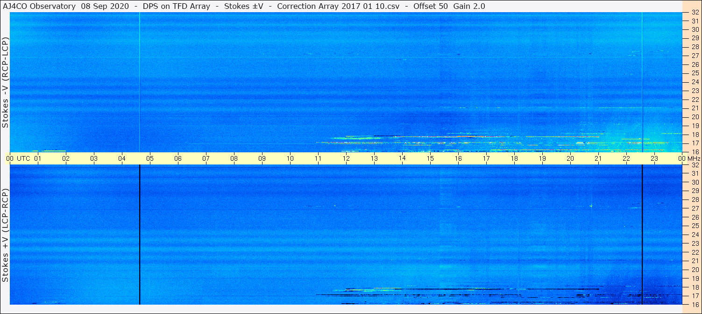
Task: Click the 20 MHz label of Stokes +V panel
Action: click(695, 270)
